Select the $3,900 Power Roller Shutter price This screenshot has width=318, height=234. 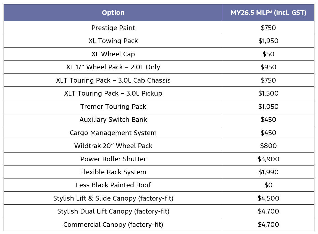[268, 159]
